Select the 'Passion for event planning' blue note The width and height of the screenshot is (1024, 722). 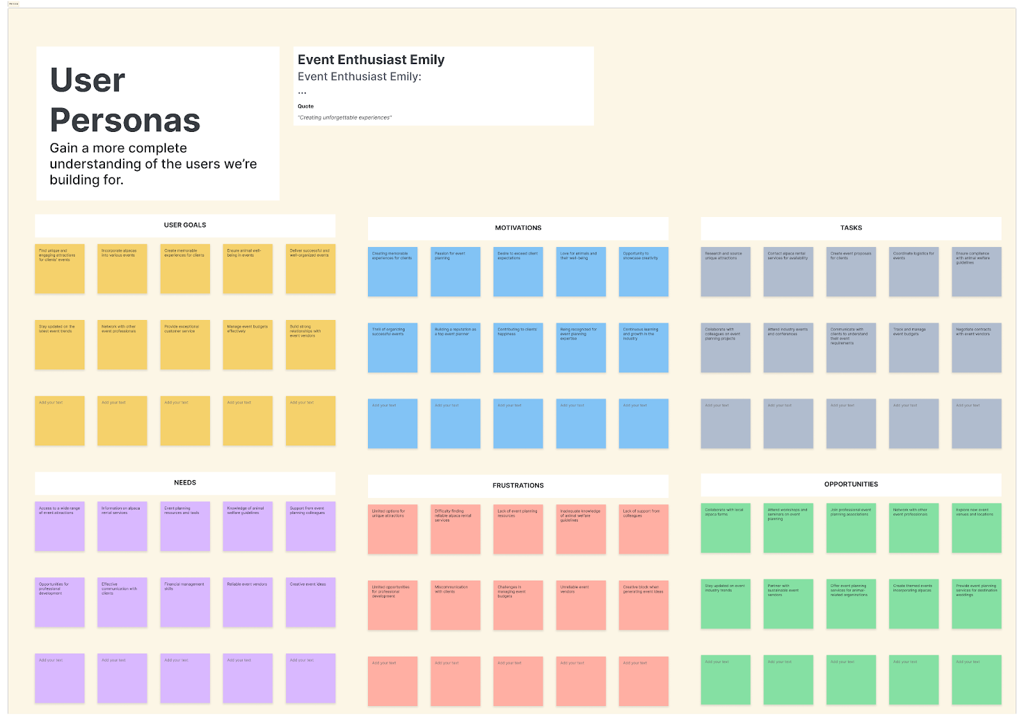tap(455, 271)
